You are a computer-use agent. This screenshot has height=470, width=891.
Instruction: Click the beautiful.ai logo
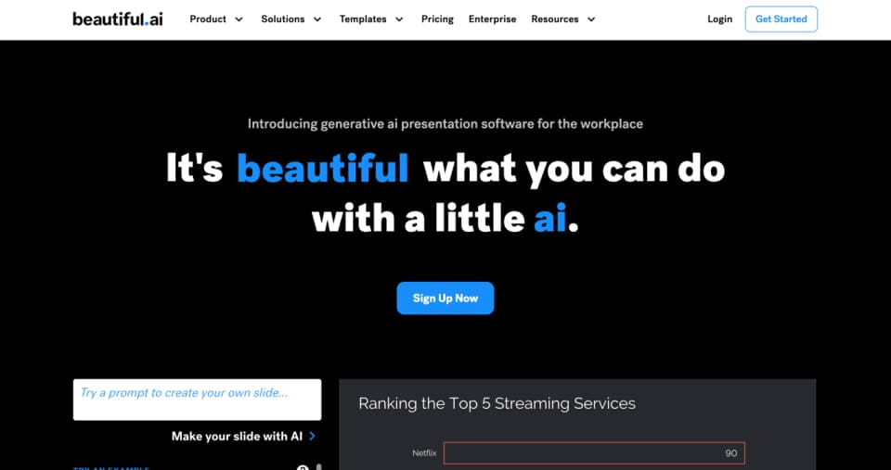click(x=118, y=19)
